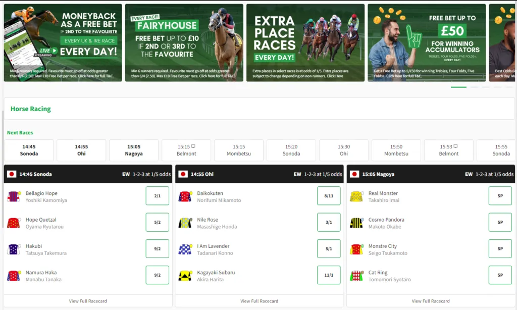Select the 15:15 Belmont next race tab
This screenshot has width=517, height=310.
click(186, 150)
